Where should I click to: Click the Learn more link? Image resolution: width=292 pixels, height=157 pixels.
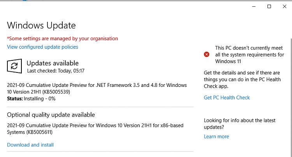coord(216,136)
